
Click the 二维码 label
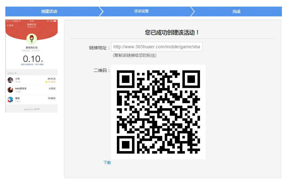[102, 70]
